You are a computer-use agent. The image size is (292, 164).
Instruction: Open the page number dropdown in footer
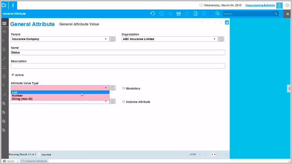click(213, 154)
